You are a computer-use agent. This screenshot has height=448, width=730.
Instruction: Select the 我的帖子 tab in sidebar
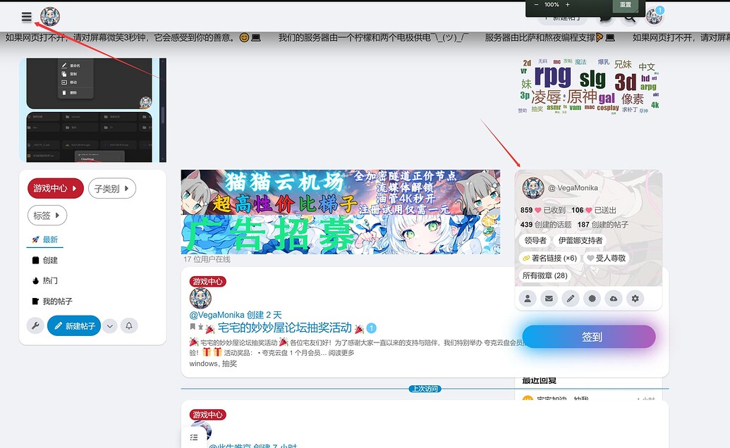(x=57, y=301)
